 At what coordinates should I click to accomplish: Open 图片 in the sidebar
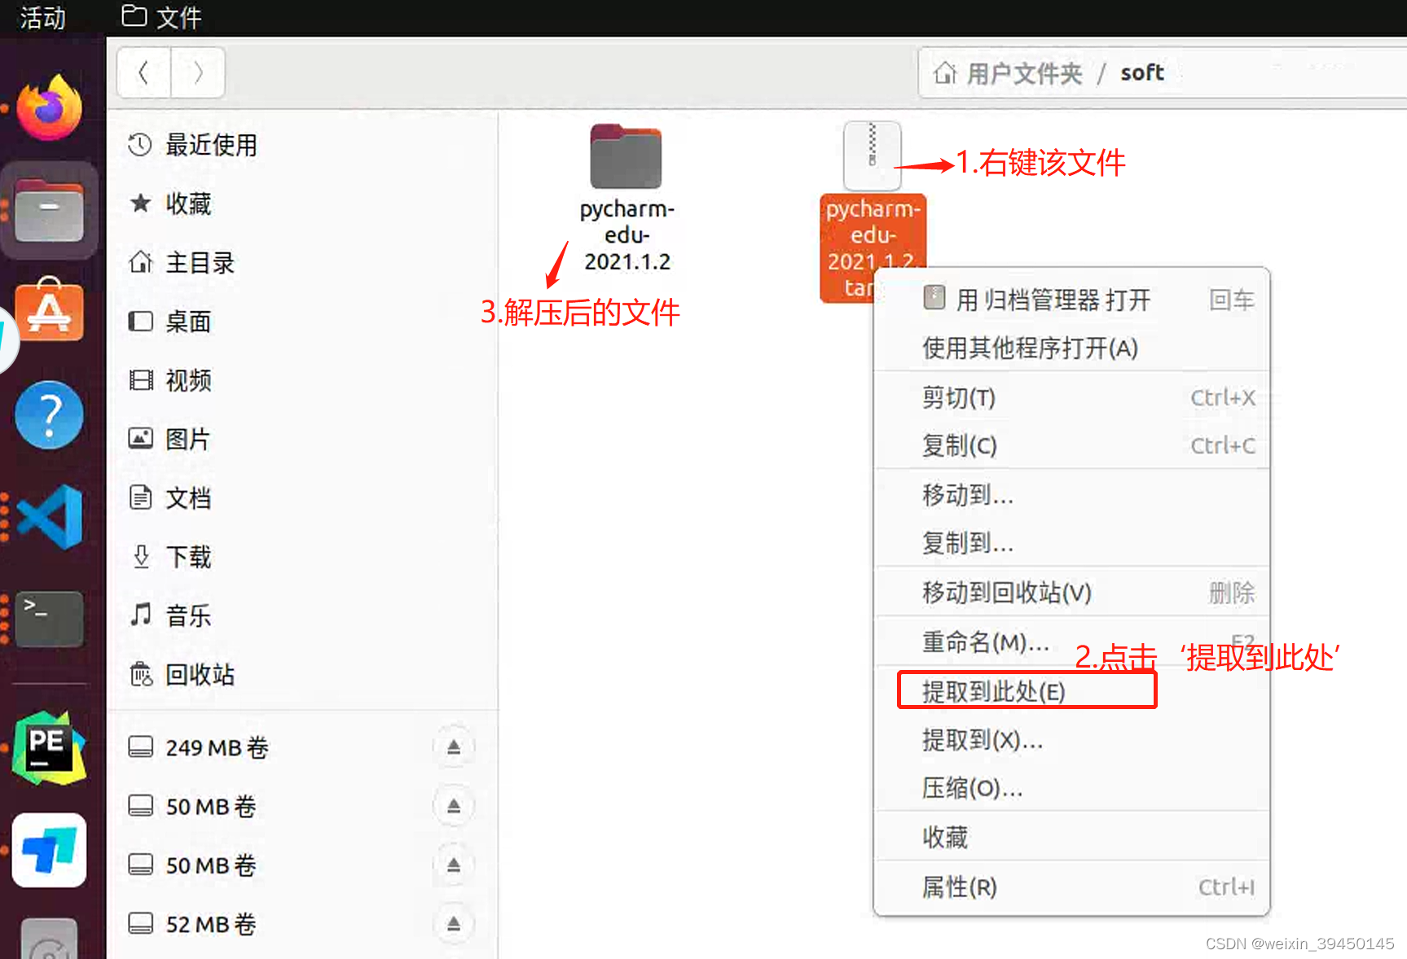coord(302,439)
